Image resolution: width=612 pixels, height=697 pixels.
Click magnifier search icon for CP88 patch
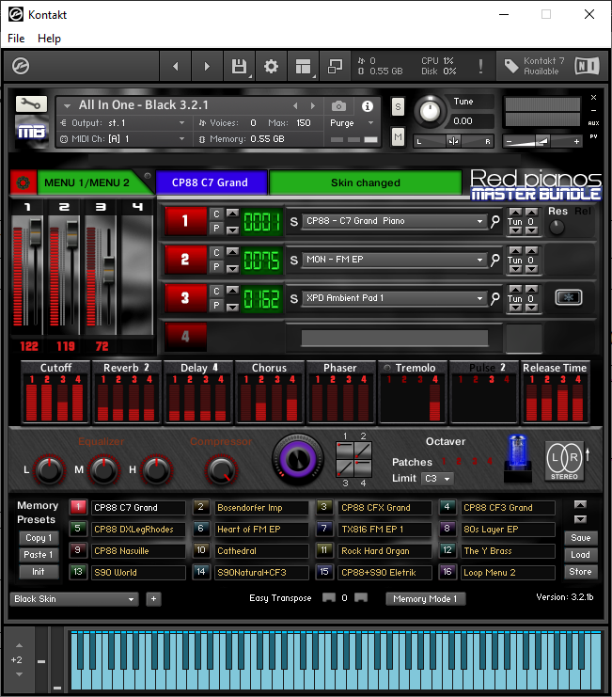click(x=495, y=221)
